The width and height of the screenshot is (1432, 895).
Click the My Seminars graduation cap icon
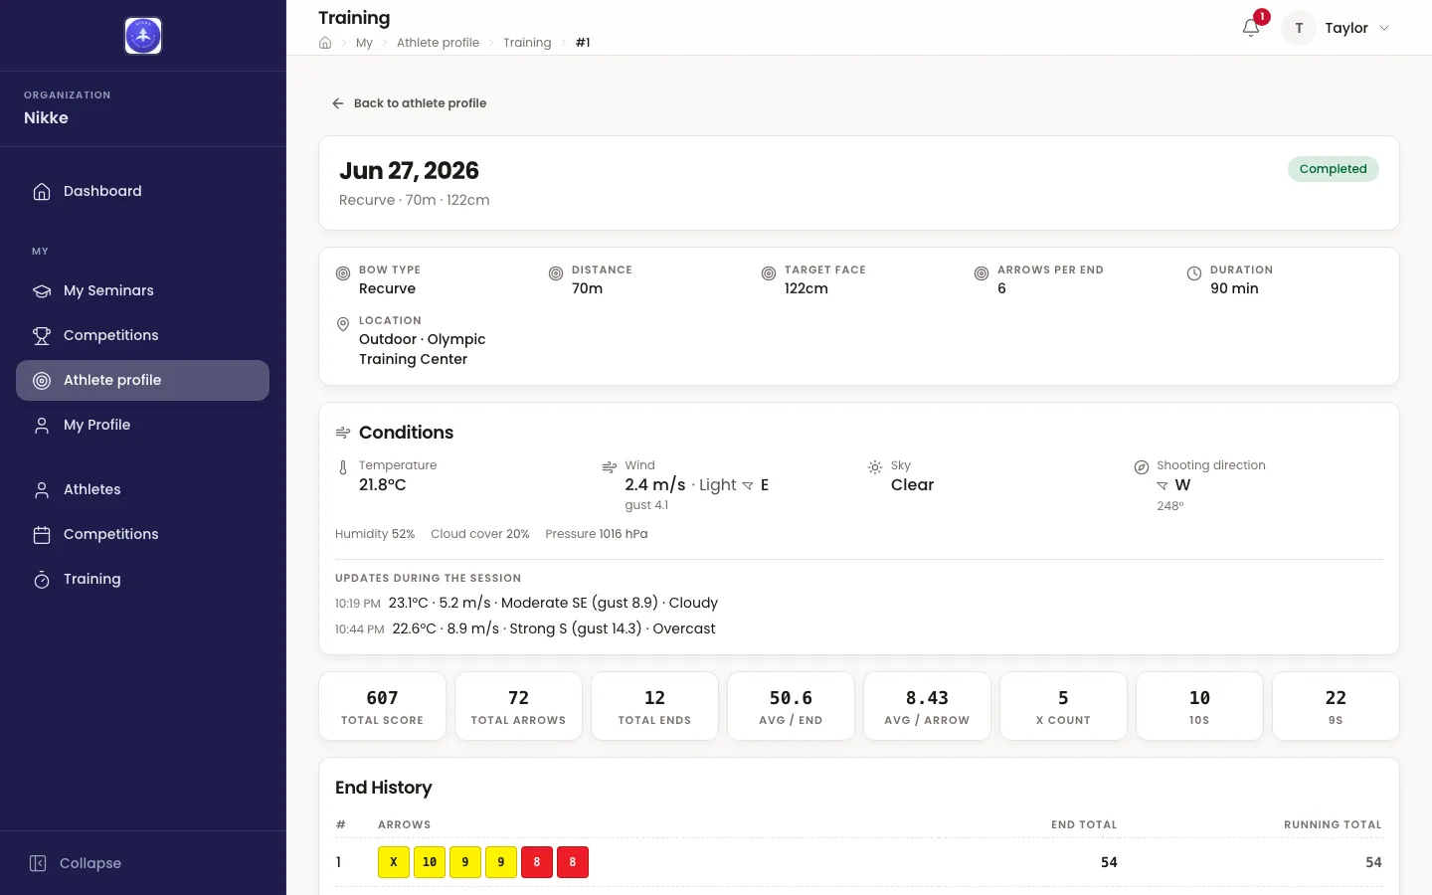pos(42,290)
